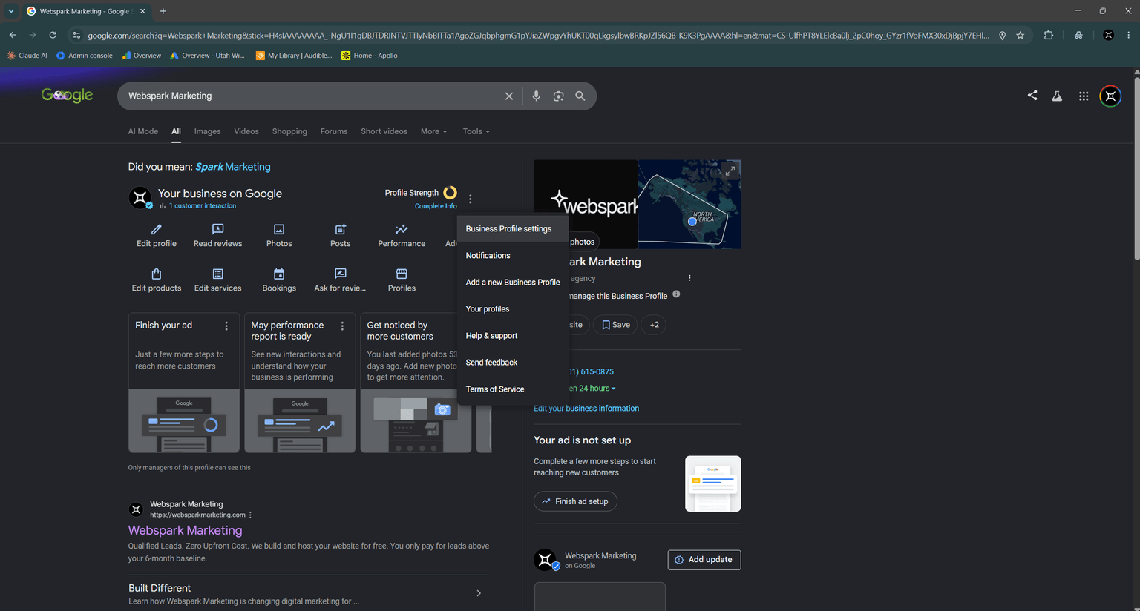The height and width of the screenshot is (611, 1140).
Task: Click the Spark Marketing suggestion link
Action: [x=233, y=167]
